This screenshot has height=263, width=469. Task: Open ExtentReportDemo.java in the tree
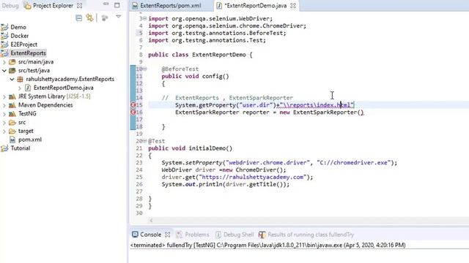tap(63, 88)
